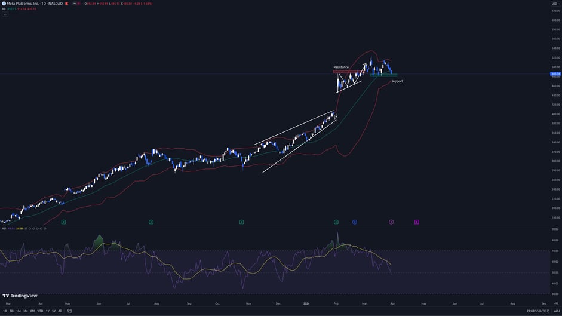Viewport: 562px width, 316px height.
Task: Click the yellow RSI value 56.89
Action: tap(20, 228)
